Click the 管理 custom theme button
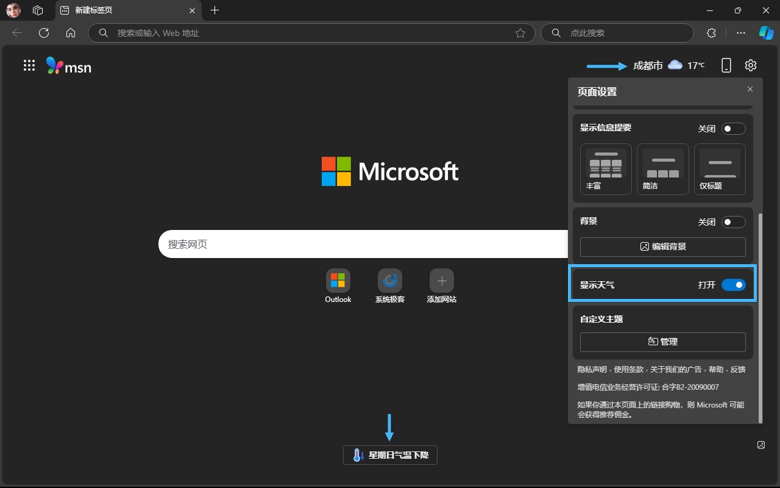The image size is (780, 488). (x=663, y=342)
